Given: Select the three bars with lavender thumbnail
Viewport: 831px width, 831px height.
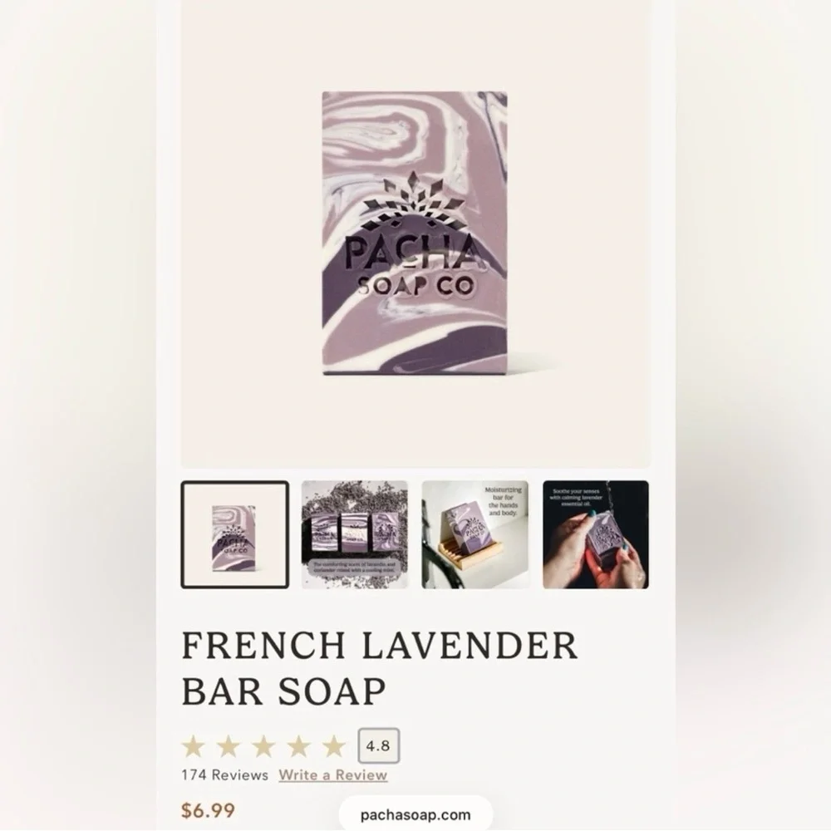Looking at the screenshot, I should click(x=355, y=534).
